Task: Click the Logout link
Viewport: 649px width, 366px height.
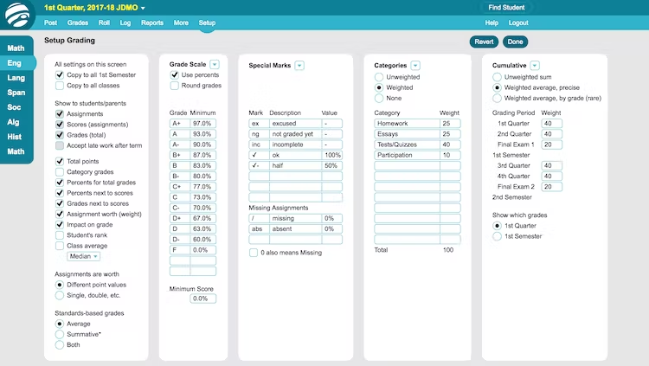Action: click(518, 22)
